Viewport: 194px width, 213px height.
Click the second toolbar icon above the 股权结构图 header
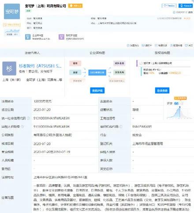142,45
